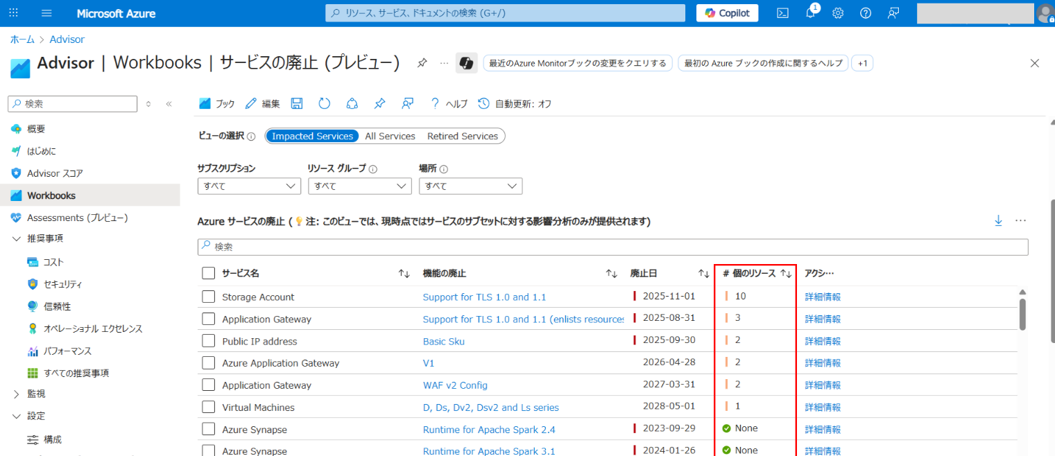Click the sidebar expand/collapse all arrows
Image resolution: width=1055 pixels, height=456 pixels.
click(148, 104)
